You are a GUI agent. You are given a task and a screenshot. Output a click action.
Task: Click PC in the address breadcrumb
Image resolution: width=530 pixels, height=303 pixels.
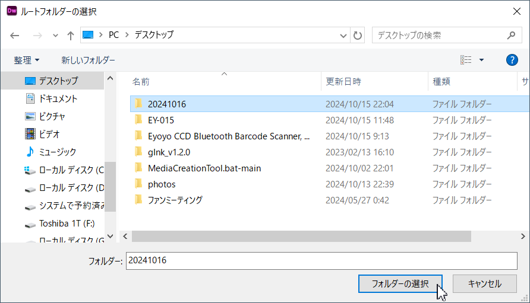click(x=113, y=35)
